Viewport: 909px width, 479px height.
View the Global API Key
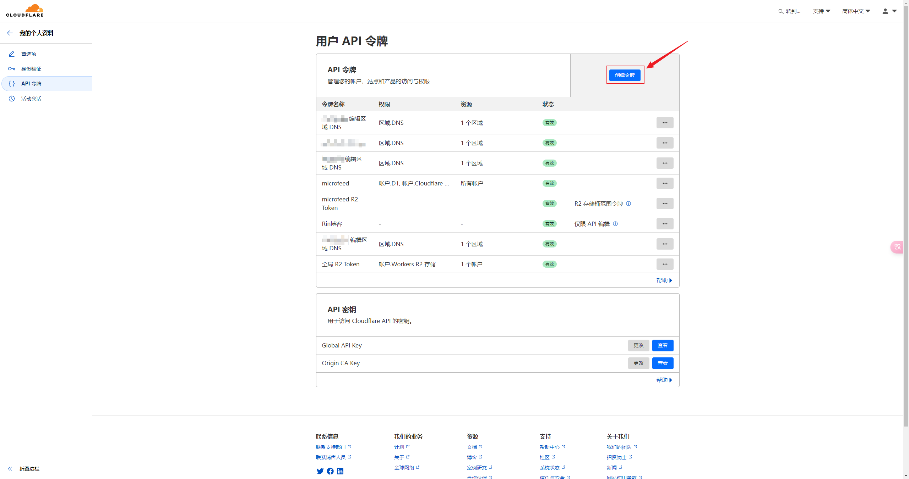pyautogui.click(x=663, y=345)
